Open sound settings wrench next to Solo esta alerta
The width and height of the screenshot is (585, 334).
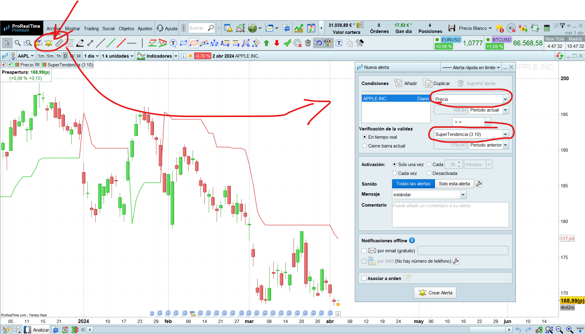[479, 184]
